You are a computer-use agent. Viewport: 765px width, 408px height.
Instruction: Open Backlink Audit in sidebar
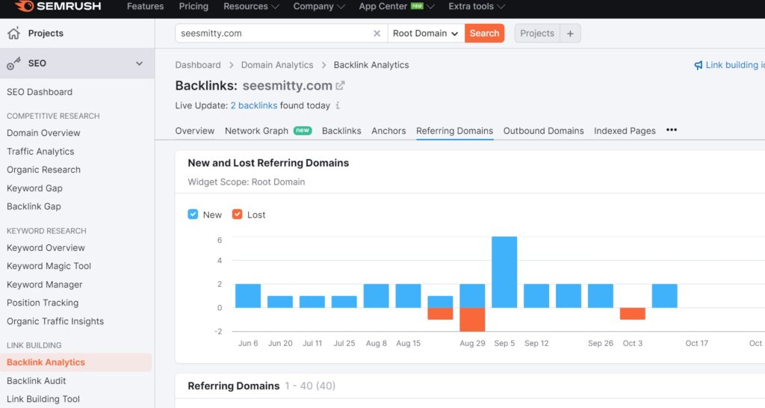[x=36, y=380]
